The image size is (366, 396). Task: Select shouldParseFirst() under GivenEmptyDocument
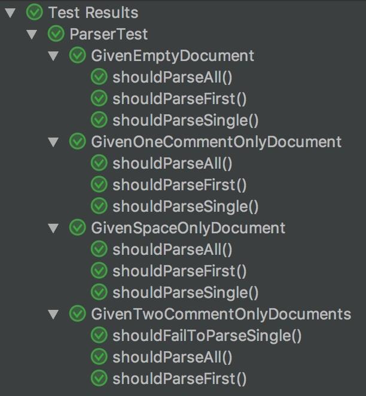tap(179, 99)
